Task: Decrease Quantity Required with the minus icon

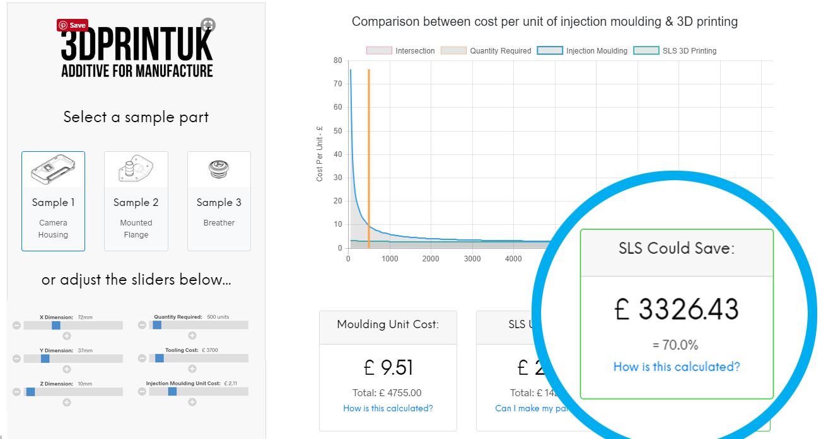Action: 142,325
